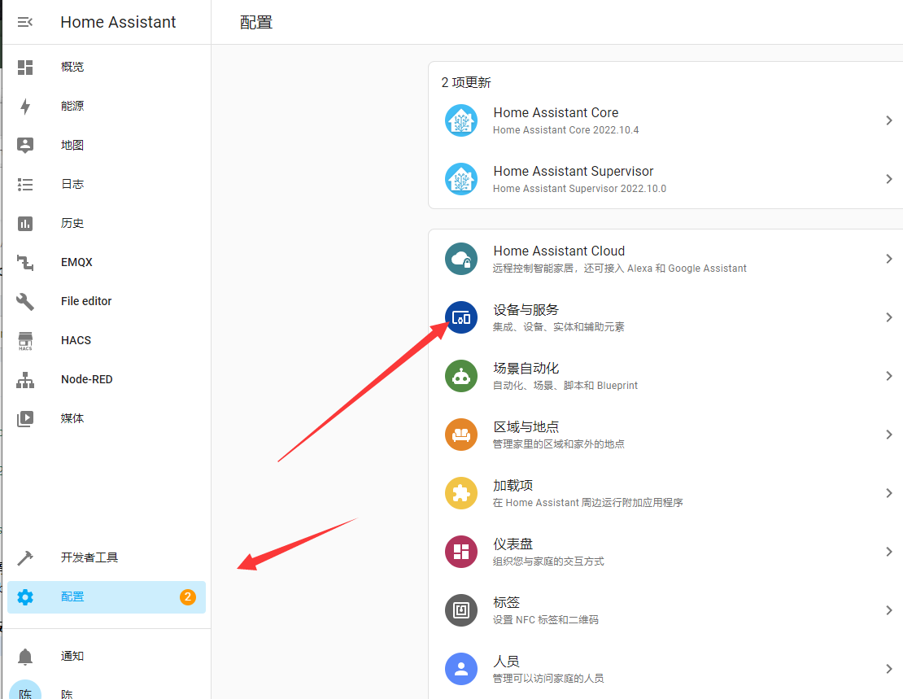The image size is (903, 699).
Task: Open HACS in the sidebar
Action: pyautogui.click(x=107, y=341)
